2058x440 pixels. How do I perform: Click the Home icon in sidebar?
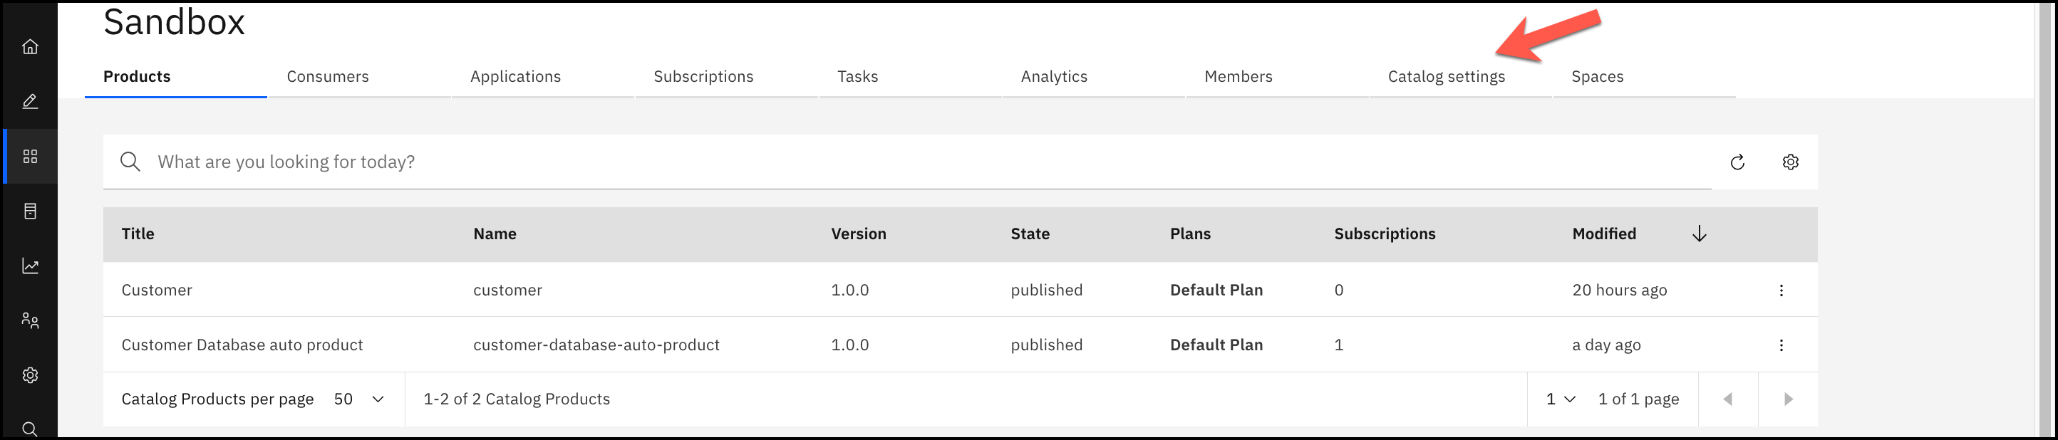point(31,47)
